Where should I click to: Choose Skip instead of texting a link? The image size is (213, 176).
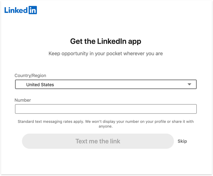pos(182,141)
